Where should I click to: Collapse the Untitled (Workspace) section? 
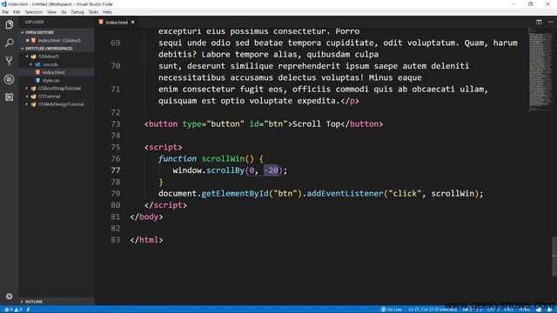pos(23,49)
